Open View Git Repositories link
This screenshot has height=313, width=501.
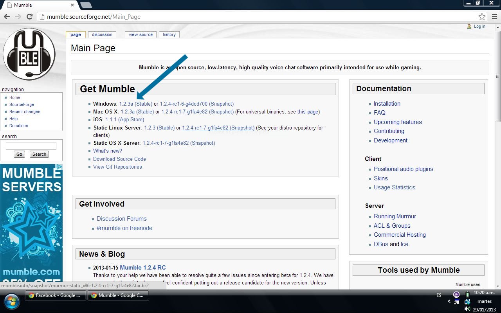click(x=117, y=167)
